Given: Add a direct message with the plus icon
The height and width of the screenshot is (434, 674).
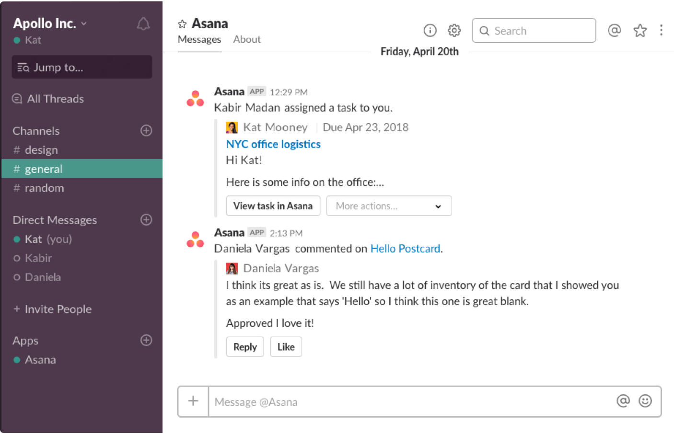Looking at the screenshot, I should point(146,219).
